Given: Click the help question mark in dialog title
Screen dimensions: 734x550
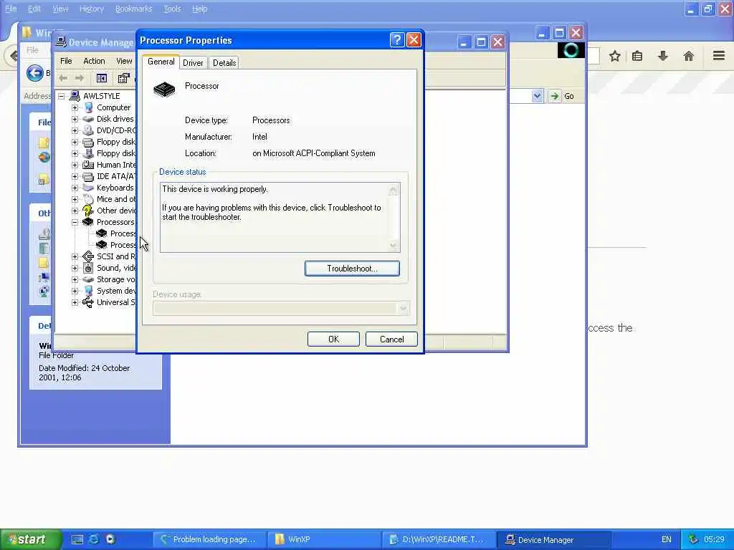Looking at the screenshot, I should coord(397,40).
